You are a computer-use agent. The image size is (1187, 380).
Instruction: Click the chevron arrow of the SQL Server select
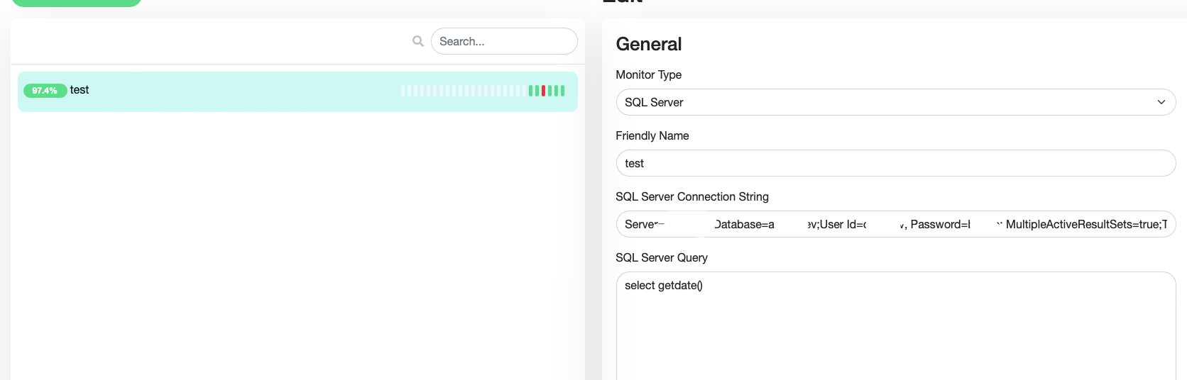pos(1161,102)
